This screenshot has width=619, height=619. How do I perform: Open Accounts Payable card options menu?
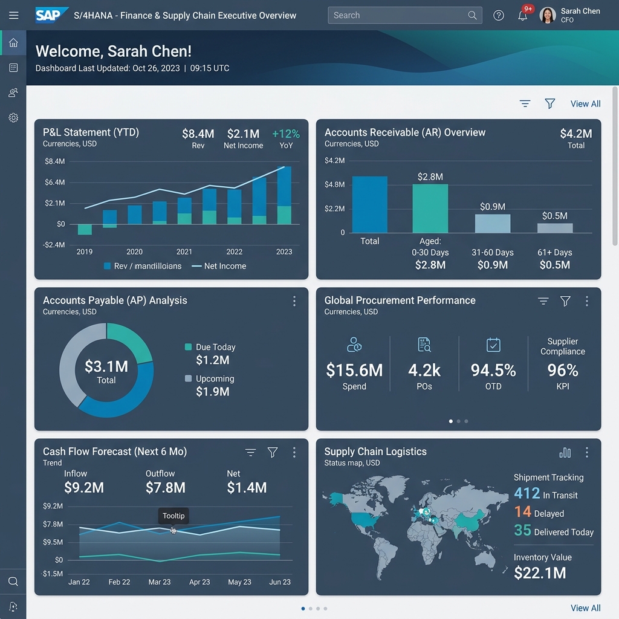(294, 301)
